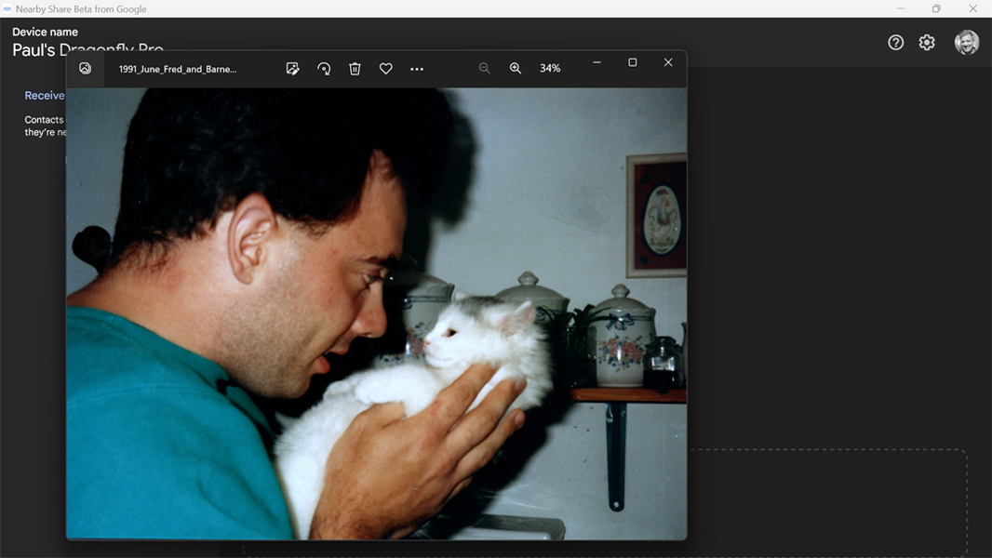Click the profile avatar in Nearby Share
This screenshot has height=558, width=992.
[967, 43]
